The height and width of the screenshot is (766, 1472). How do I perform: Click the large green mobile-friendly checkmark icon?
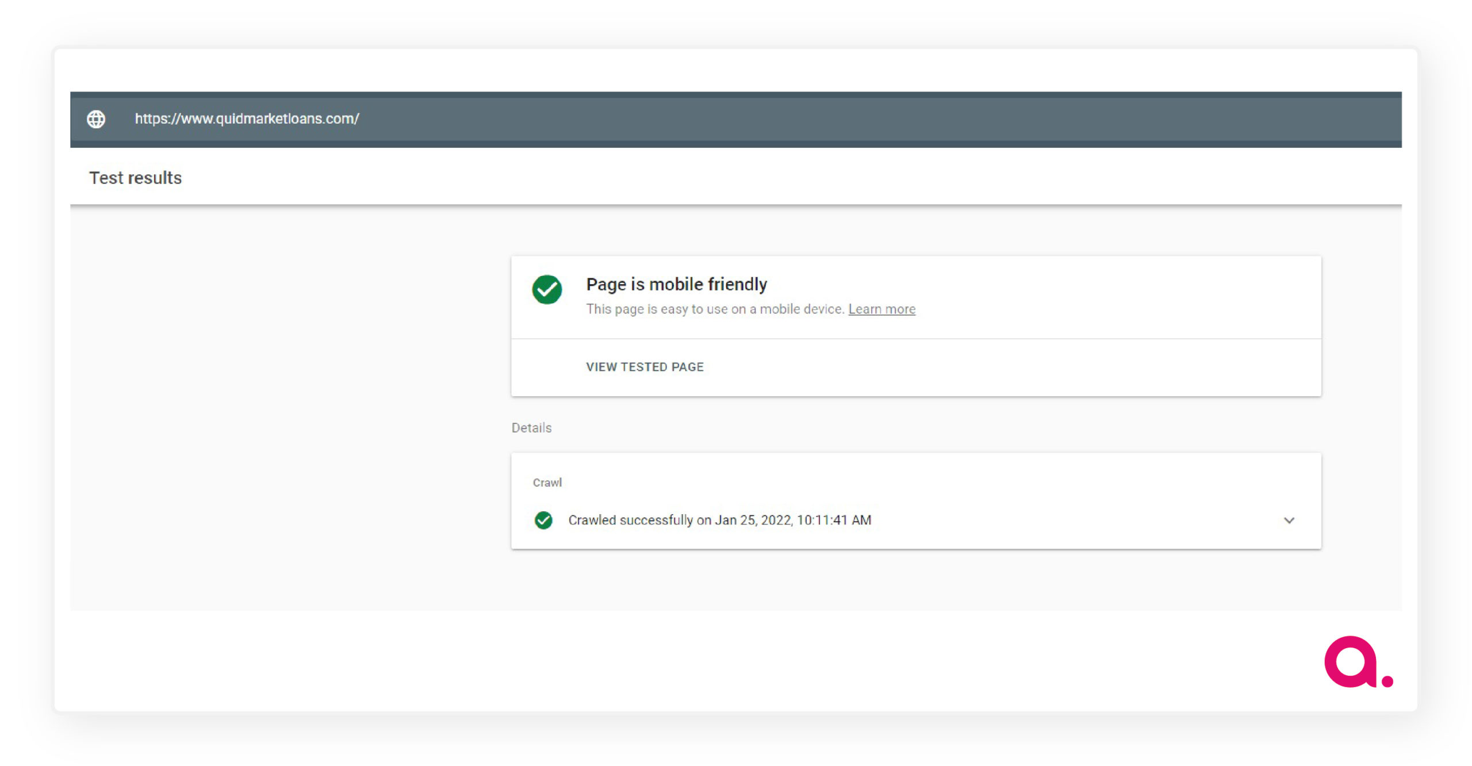coord(546,289)
